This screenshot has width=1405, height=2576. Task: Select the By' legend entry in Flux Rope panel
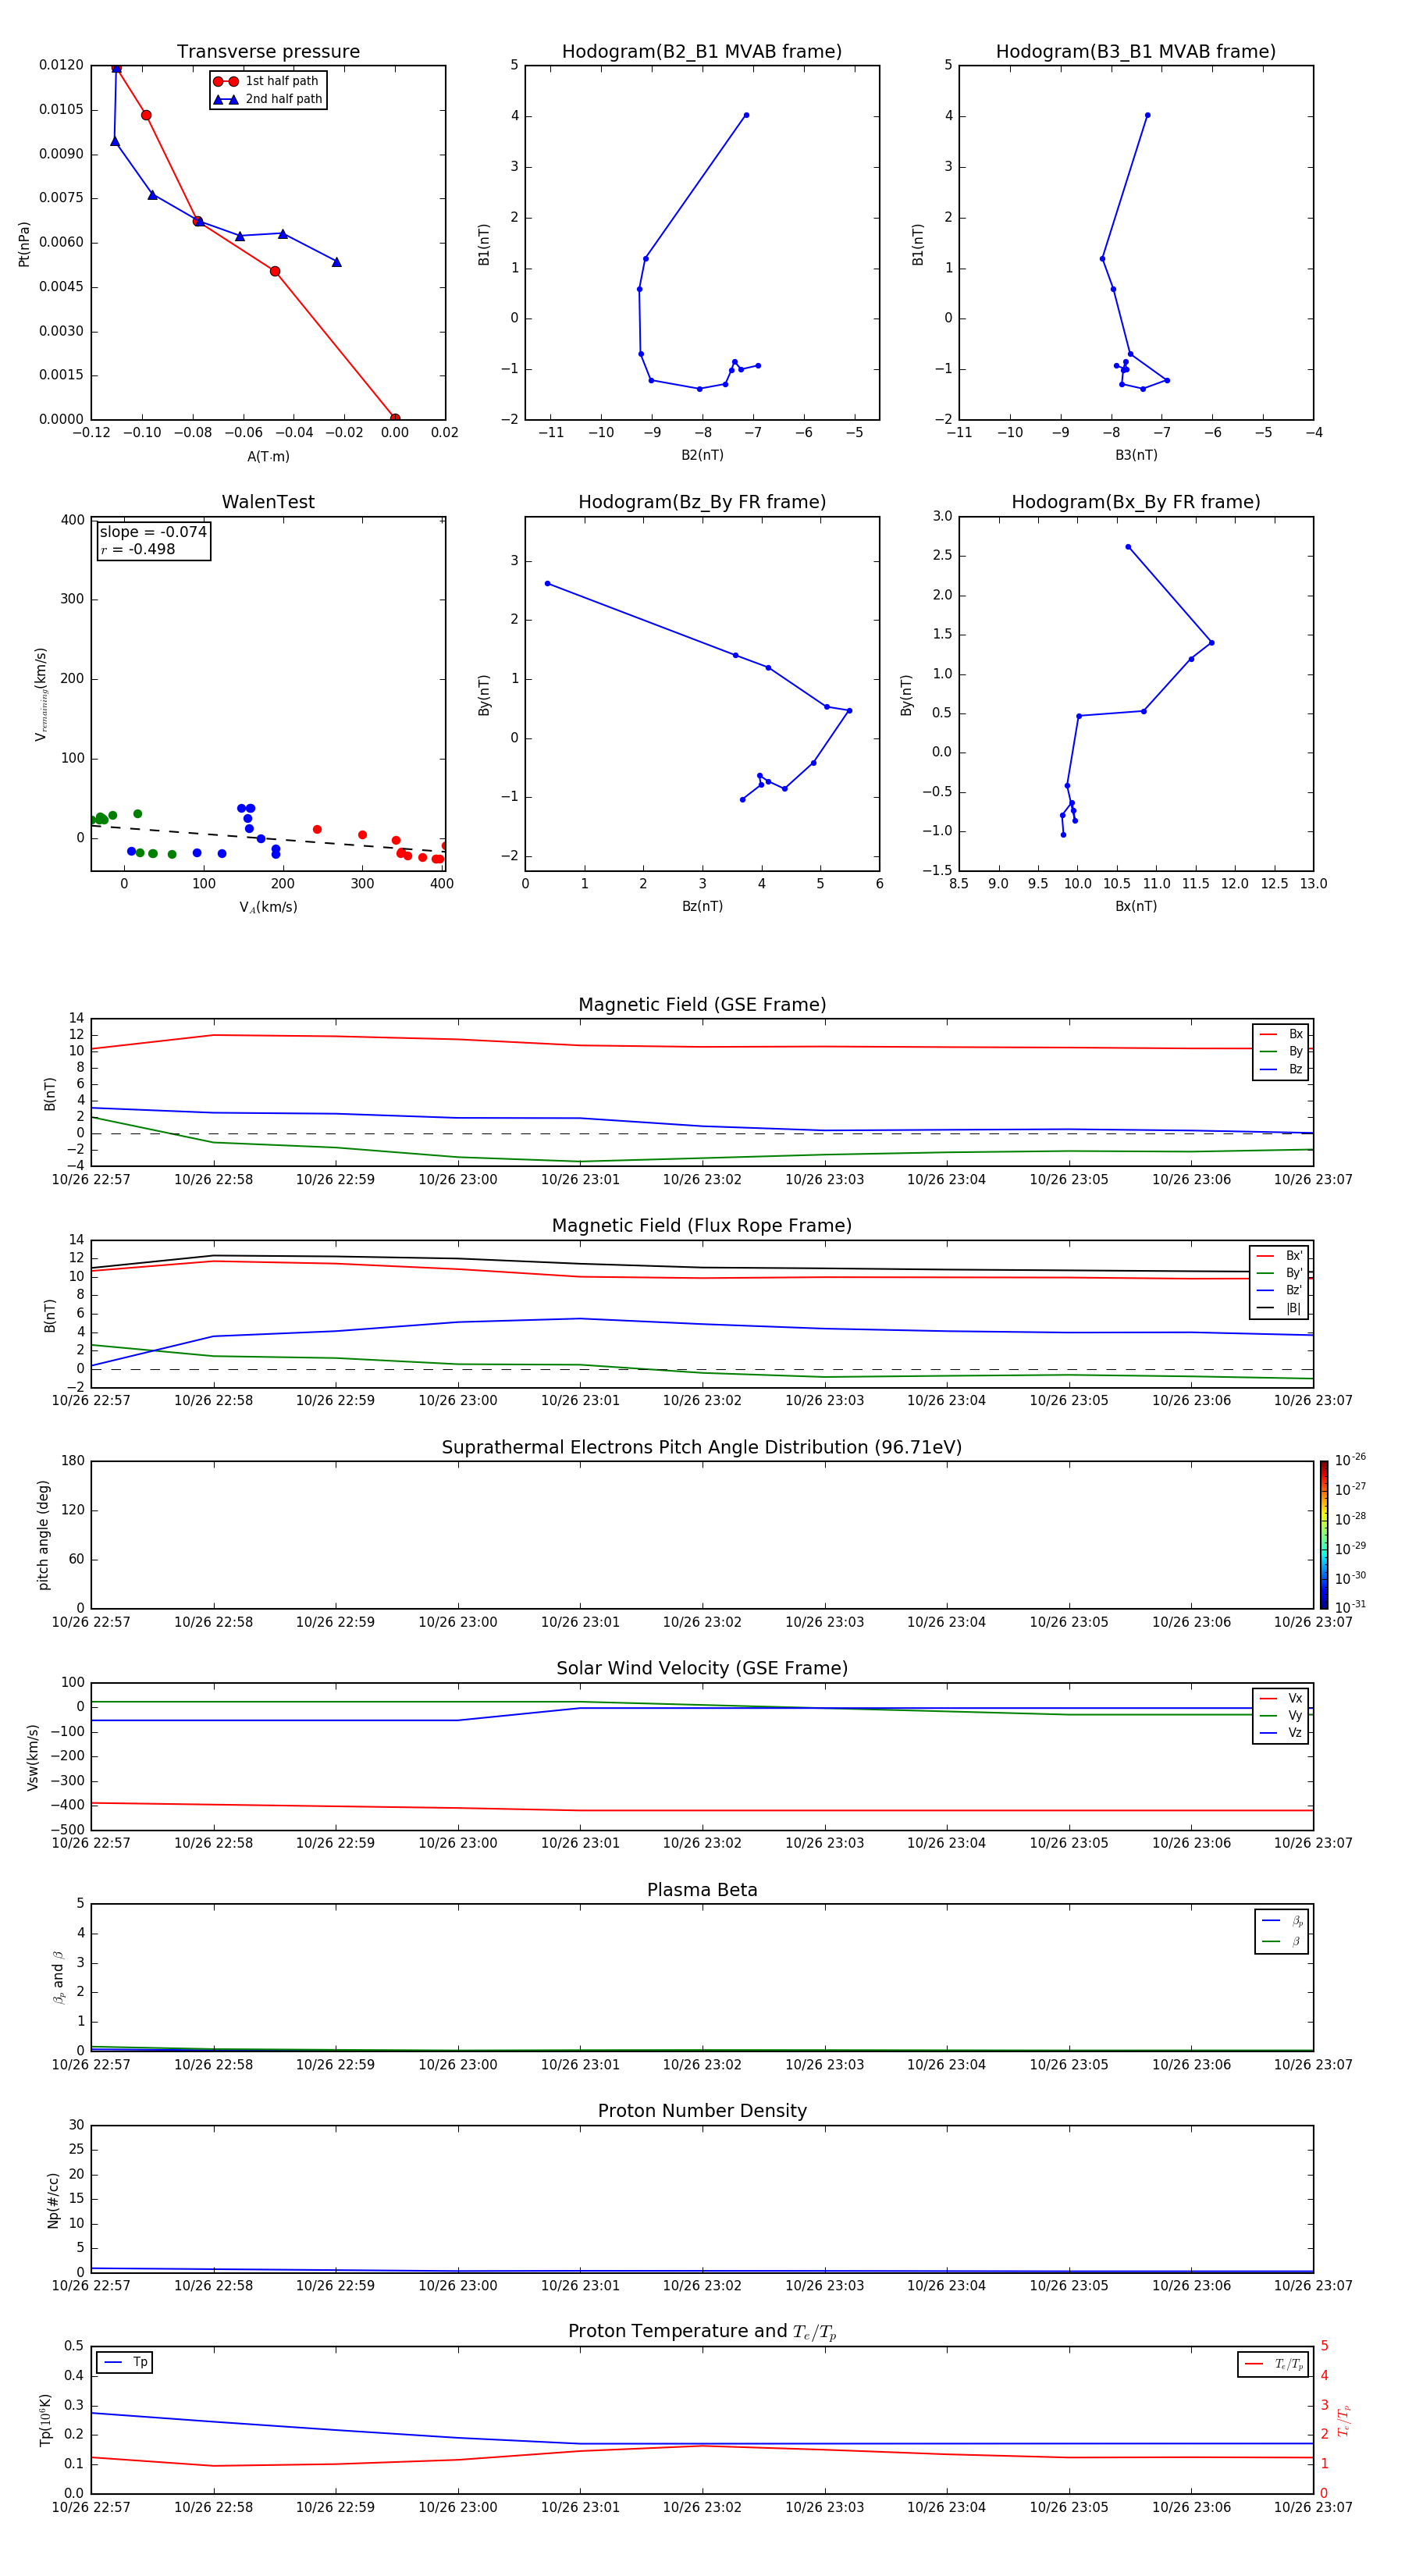[x=1280, y=1273]
